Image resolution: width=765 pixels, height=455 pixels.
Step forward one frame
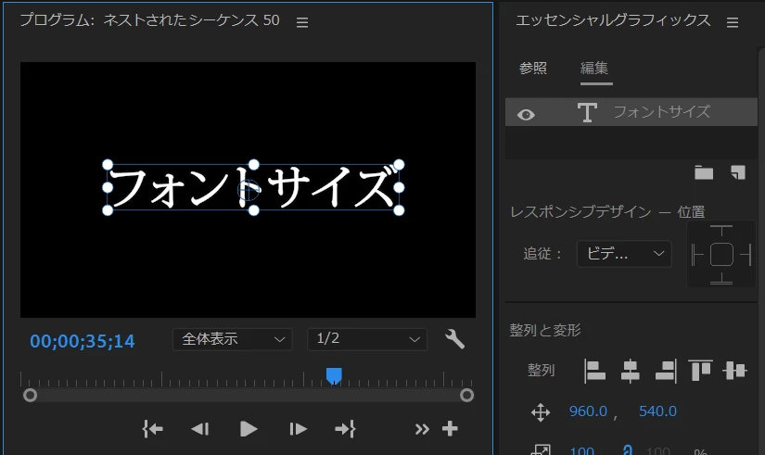point(298,429)
